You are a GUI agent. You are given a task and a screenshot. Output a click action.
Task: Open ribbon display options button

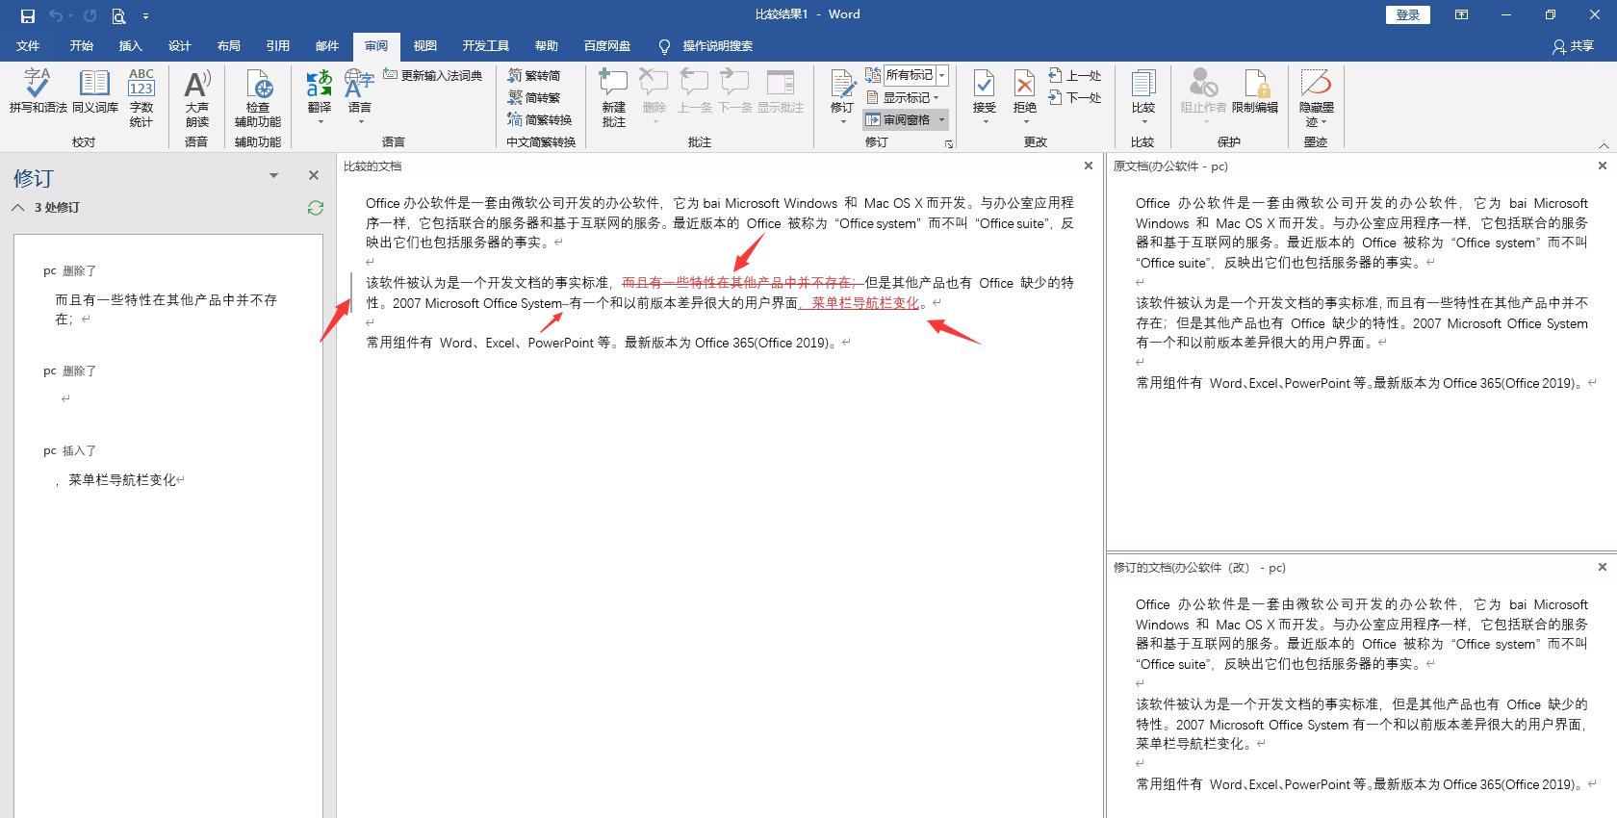click(1461, 14)
